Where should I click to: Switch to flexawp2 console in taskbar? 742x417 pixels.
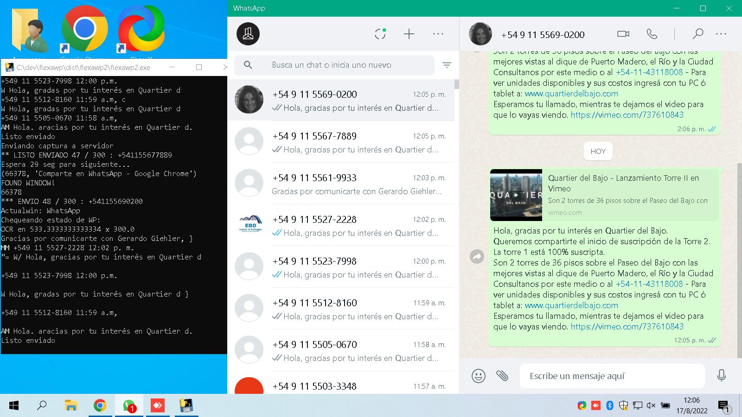pyautogui.click(x=186, y=406)
